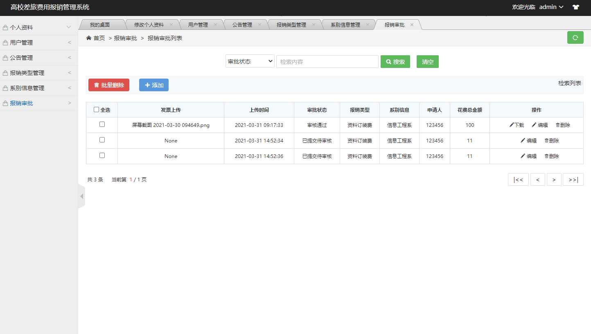The height and width of the screenshot is (334, 591).
Task: Click the trash icon to delete the first row
Action: 557,125
